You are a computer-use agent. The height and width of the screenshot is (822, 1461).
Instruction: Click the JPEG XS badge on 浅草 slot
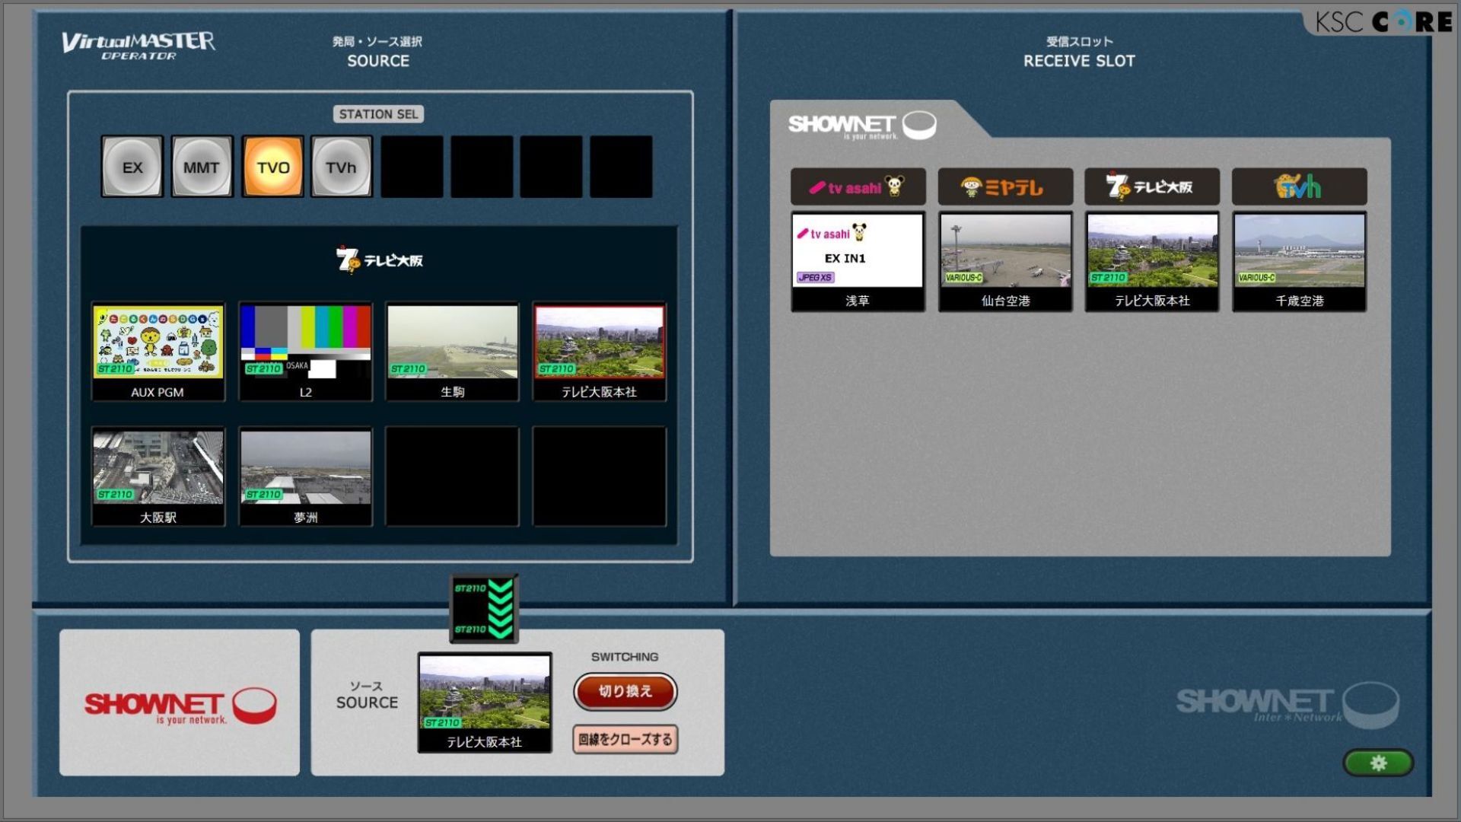point(815,278)
